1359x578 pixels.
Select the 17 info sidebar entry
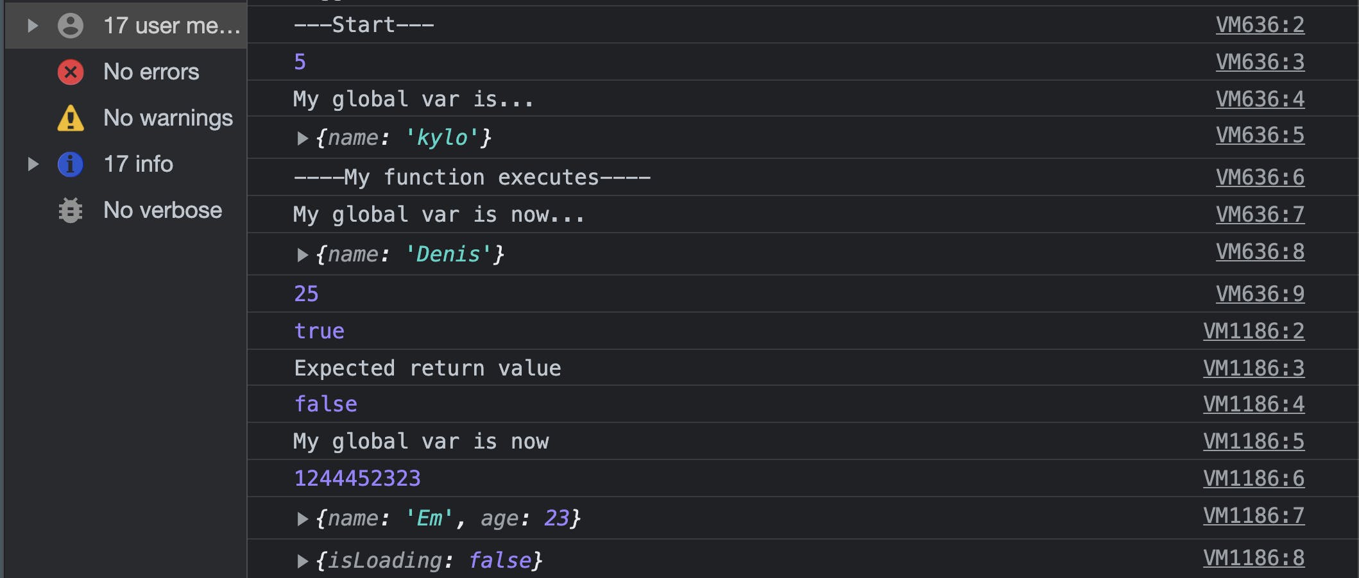[138, 164]
